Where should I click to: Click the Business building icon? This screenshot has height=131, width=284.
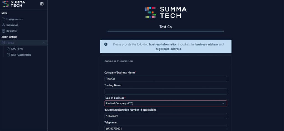click(x=4, y=31)
